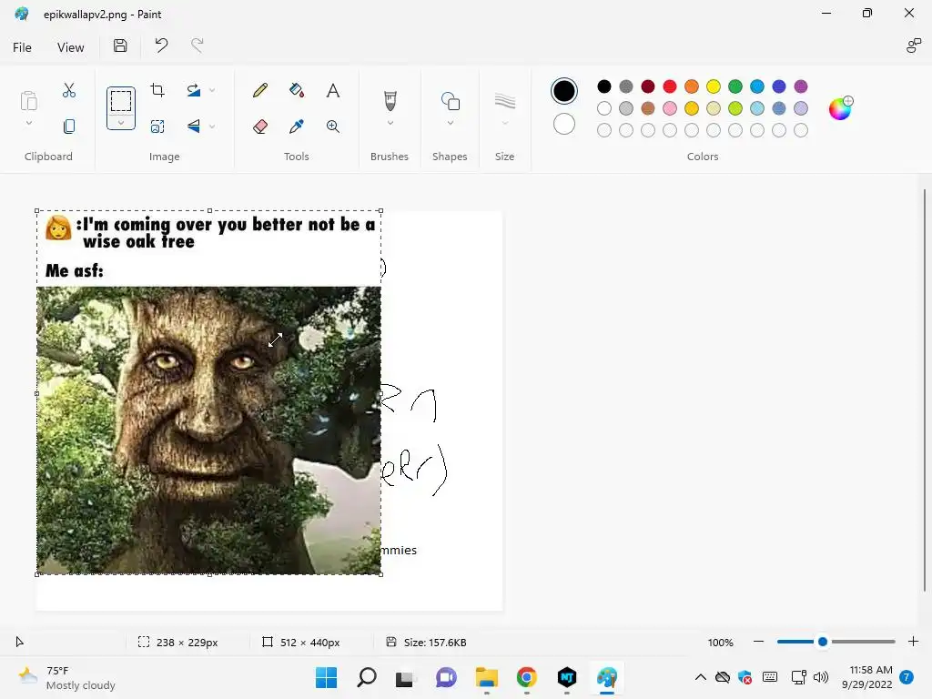Open the View menu
932x699 pixels.
click(70, 47)
